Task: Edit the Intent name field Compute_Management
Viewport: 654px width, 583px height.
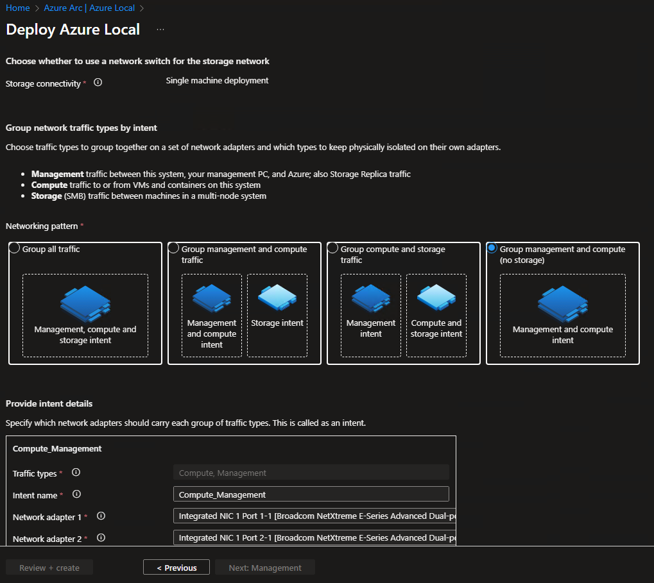Action: 311,494
